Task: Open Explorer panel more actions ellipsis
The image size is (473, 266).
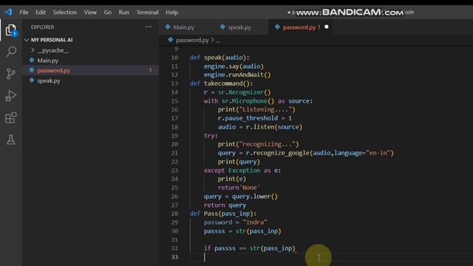Action: [x=149, y=27]
